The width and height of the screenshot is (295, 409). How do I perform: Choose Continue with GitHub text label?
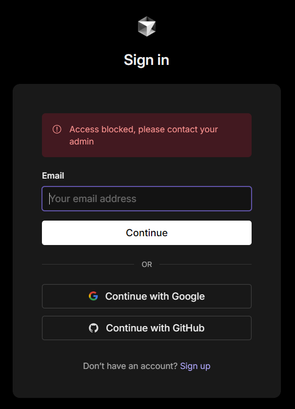pyautogui.click(x=155, y=328)
